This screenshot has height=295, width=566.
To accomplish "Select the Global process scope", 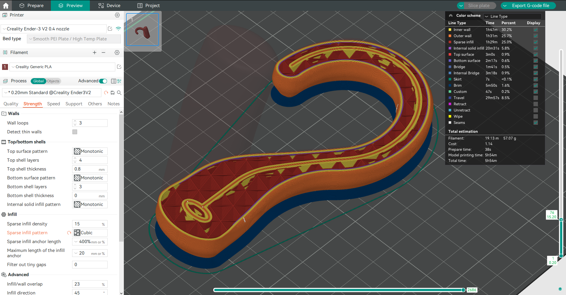I will point(38,81).
